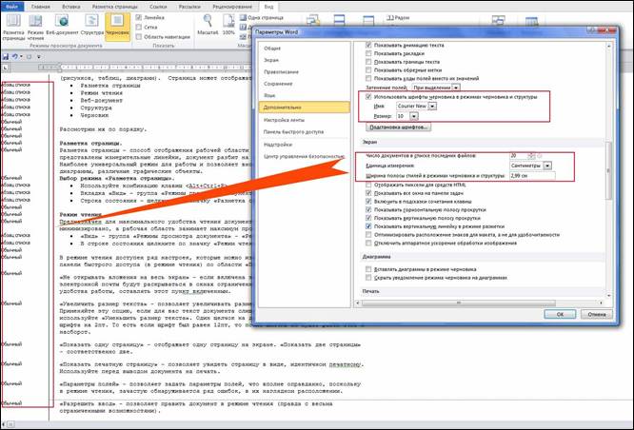Toggle Включить в подсказки сочетания клавиш
This screenshot has width=634, height=430.
[368, 202]
